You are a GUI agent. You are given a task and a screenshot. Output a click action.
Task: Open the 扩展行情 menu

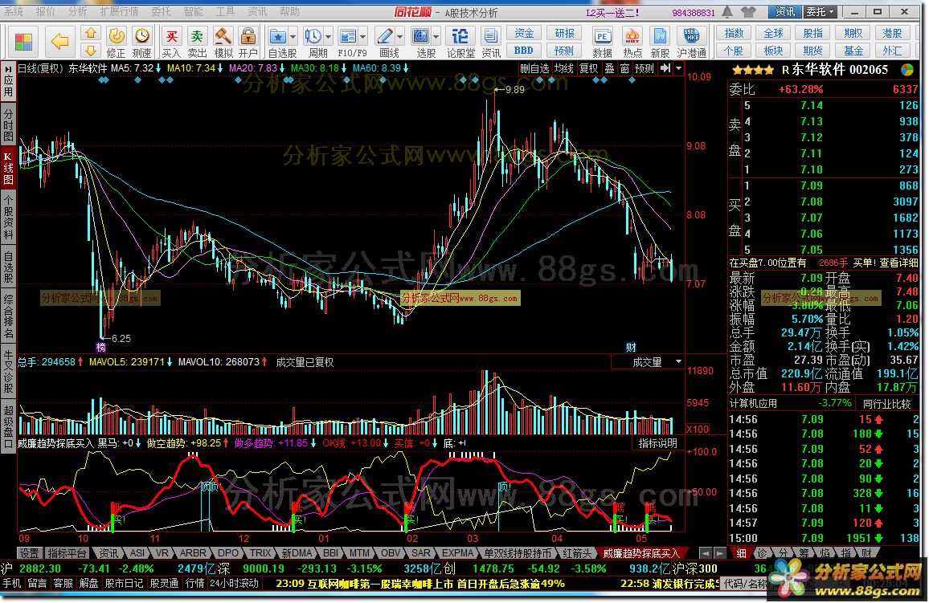click(x=119, y=12)
